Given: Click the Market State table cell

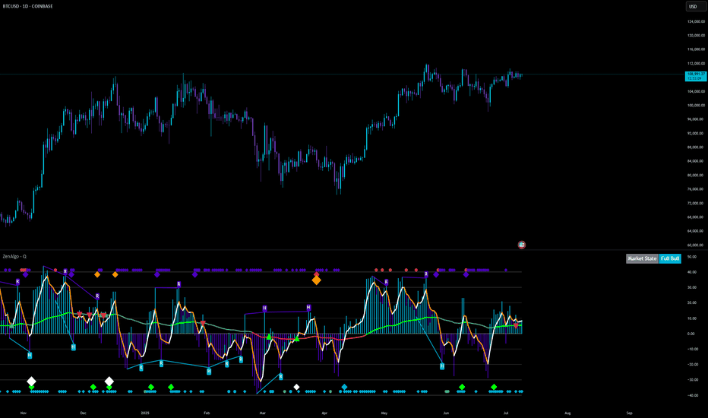Looking at the screenshot, I should tap(642, 258).
